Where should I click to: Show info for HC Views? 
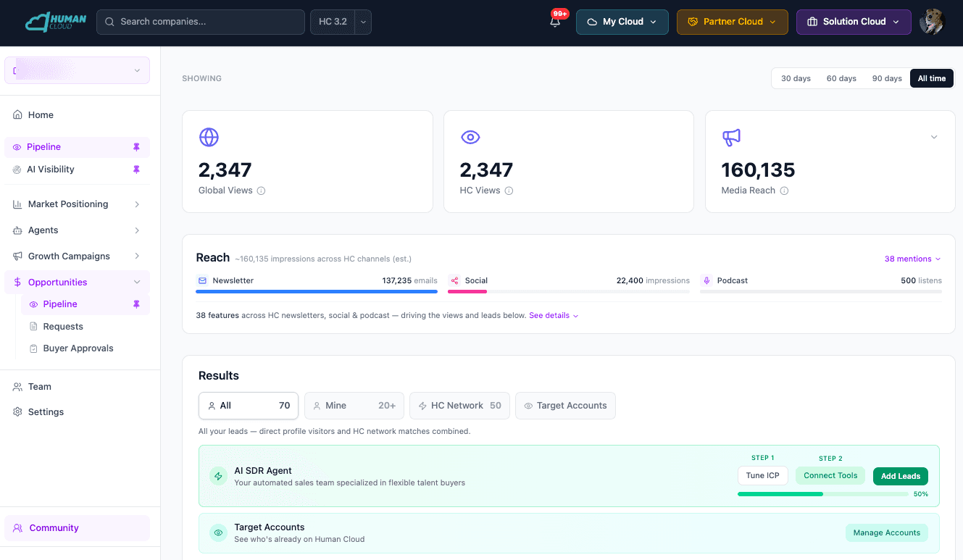pyautogui.click(x=509, y=191)
